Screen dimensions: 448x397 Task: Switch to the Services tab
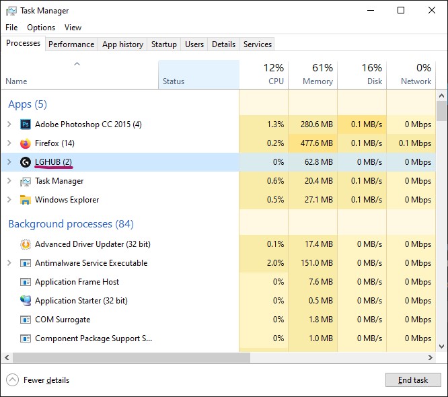coord(258,44)
